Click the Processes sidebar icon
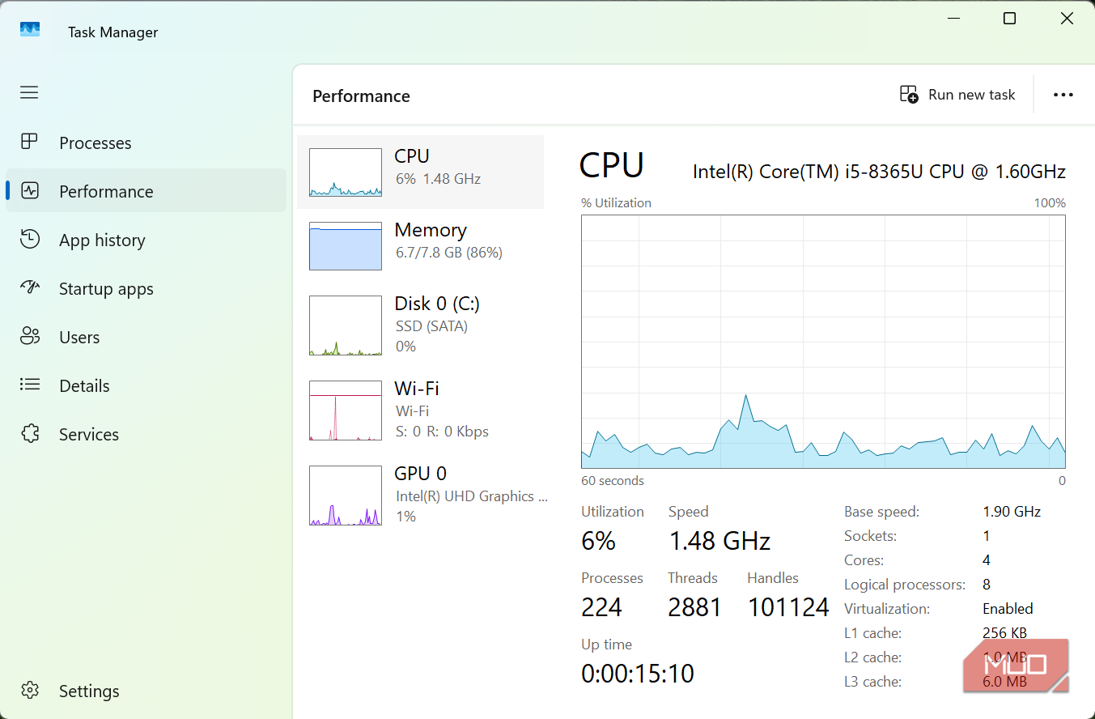This screenshot has width=1095, height=719. point(29,143)
